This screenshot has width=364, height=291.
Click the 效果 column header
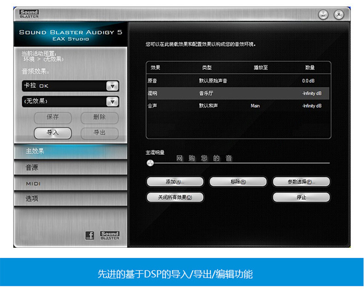pos(155,68)
